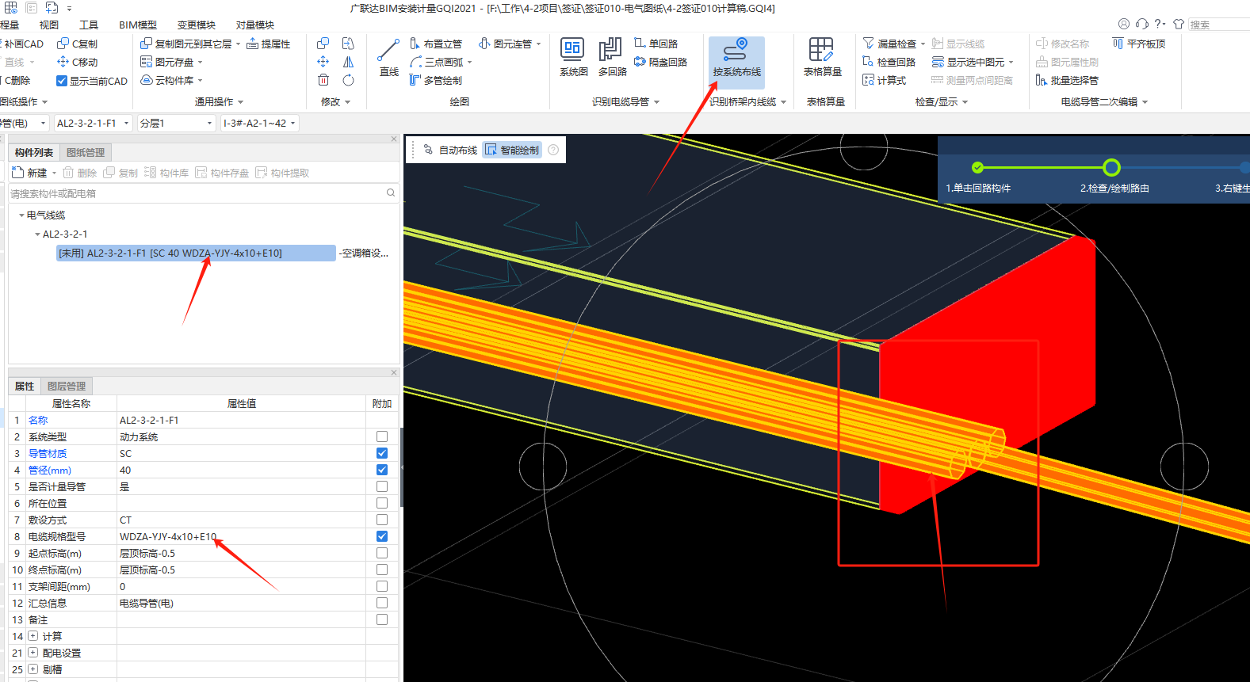This screenshot has width=1250, height=682.
Task: Click the component search input field
Action: click(202, 193)
